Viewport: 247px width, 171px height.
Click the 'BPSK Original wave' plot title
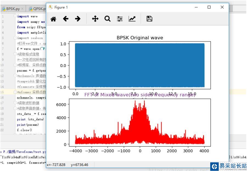(140, 38)
